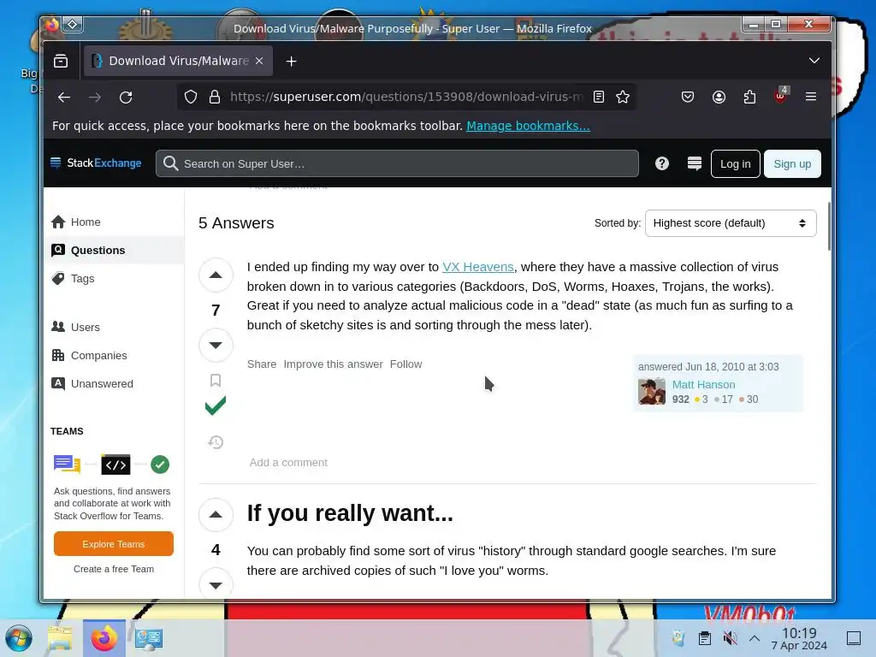Image resolution: width=876 pixels, height=657 pixels.
Task: Show activity history of first answer
Action: tap(216, 442)
